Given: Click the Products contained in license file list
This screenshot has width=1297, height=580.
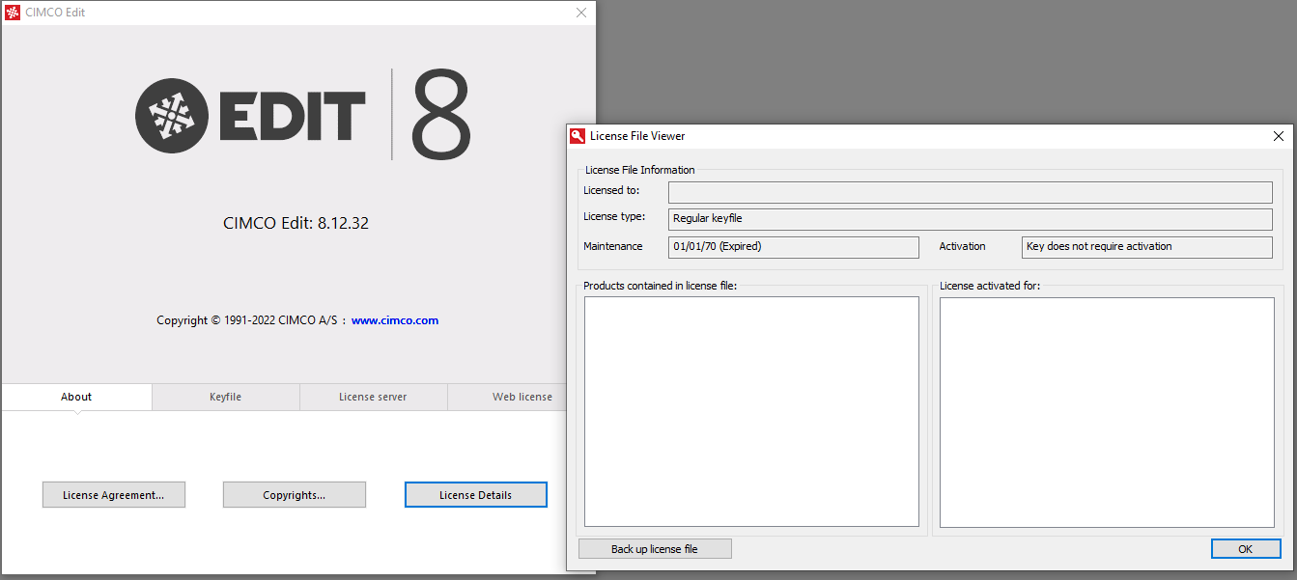Looking at the screenshot, I should coord(751,411).
